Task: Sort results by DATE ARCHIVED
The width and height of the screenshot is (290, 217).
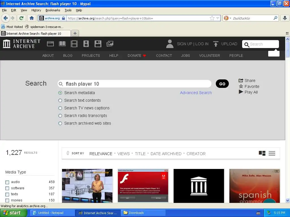Action: 166,154
